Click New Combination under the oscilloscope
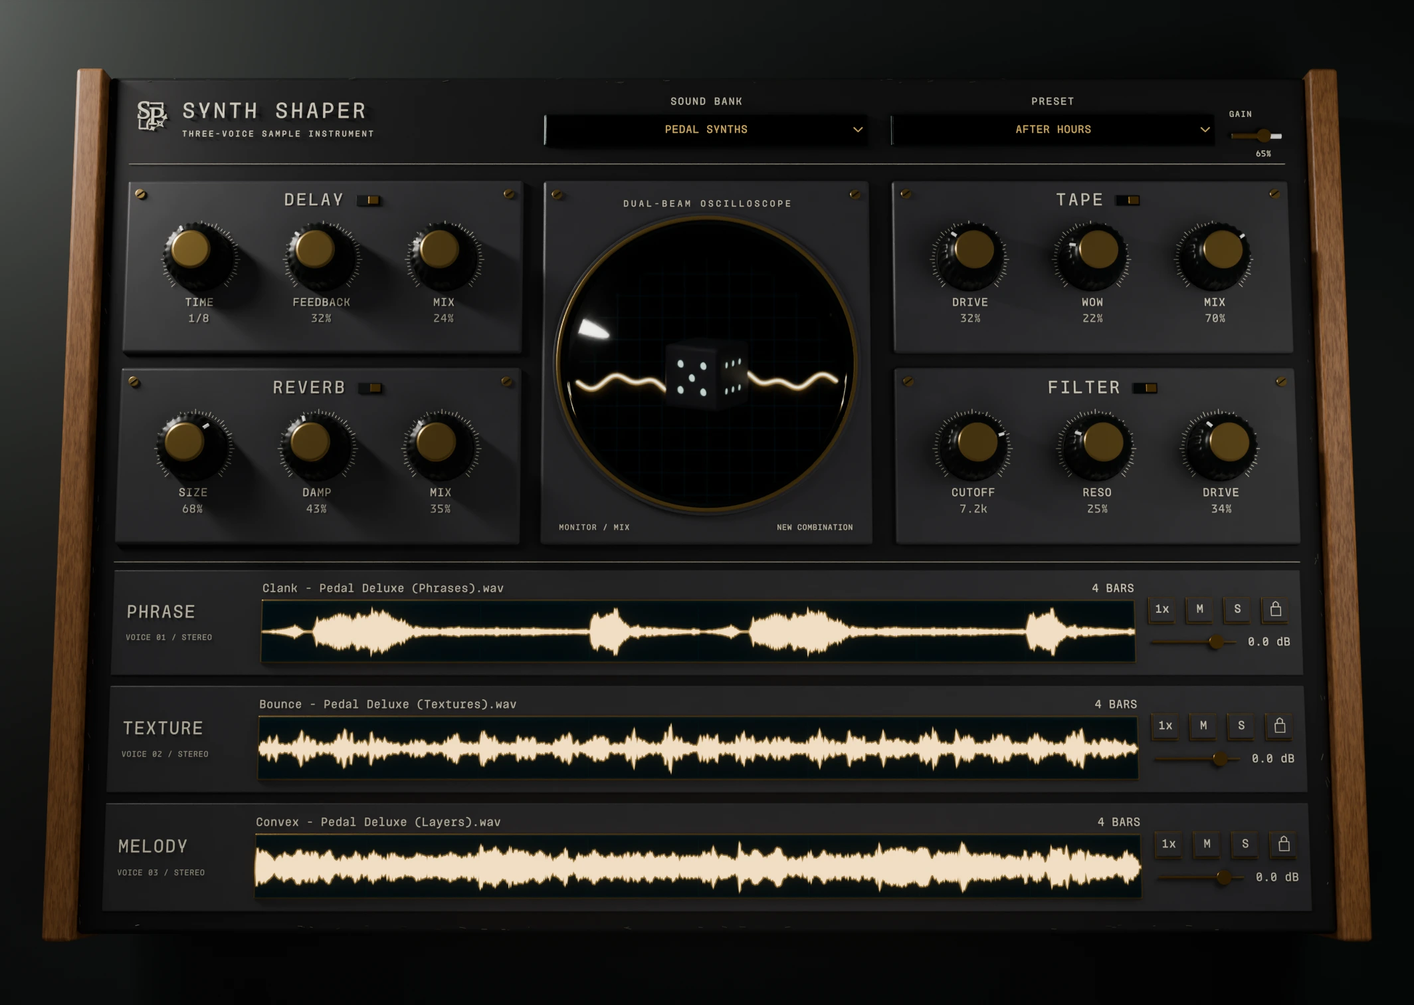This screenshot has width=1414, height=1005. point(815,527)
